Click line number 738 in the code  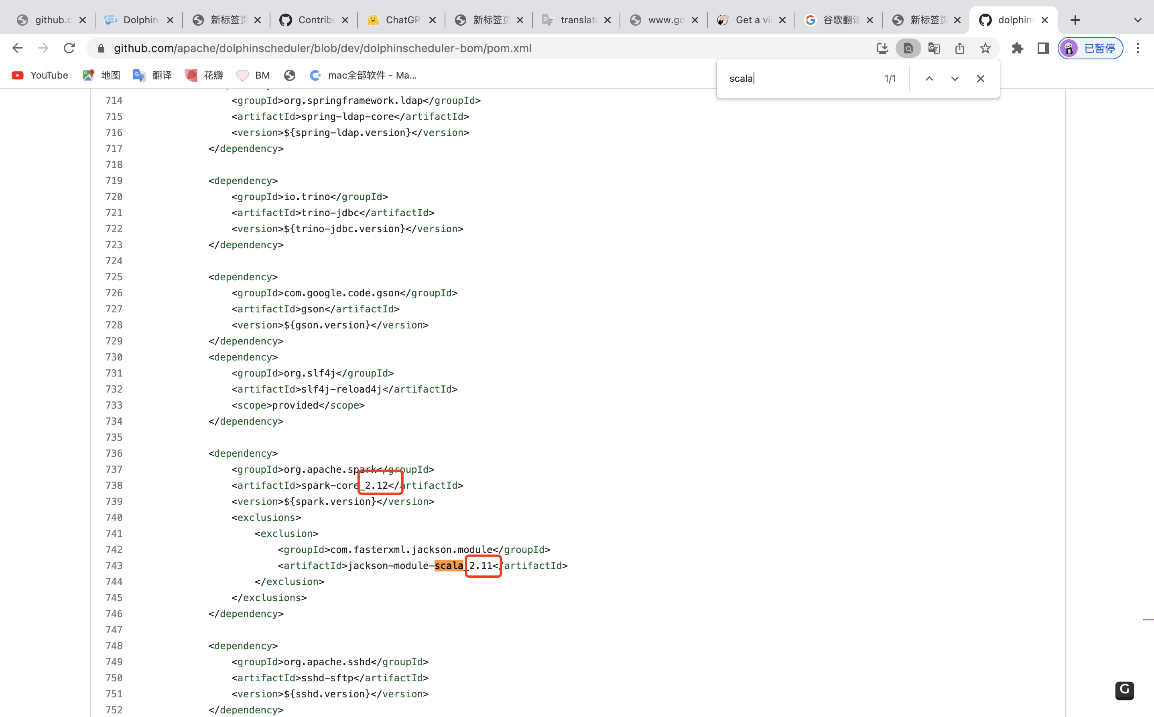pos(114,485)
